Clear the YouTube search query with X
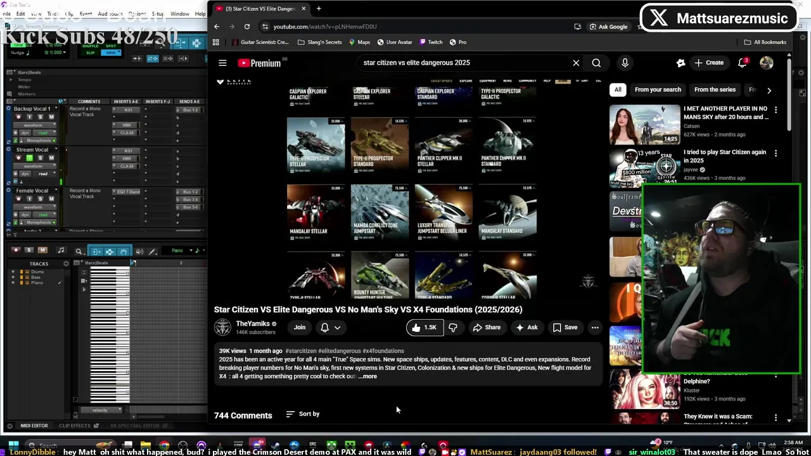811x456 pixels. [x=576, y=63]
